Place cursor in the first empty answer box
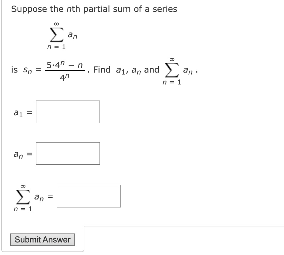Screen dimensions: 284x255 point(68,112)
